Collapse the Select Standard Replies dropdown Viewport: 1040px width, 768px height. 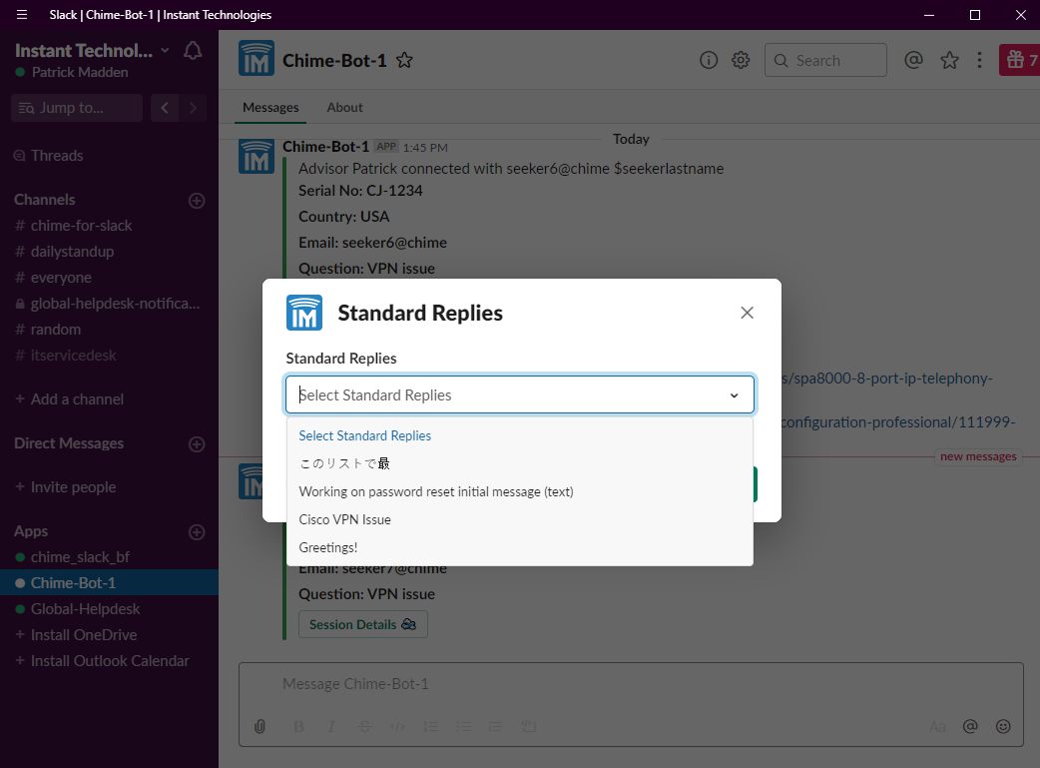point(735,395)
